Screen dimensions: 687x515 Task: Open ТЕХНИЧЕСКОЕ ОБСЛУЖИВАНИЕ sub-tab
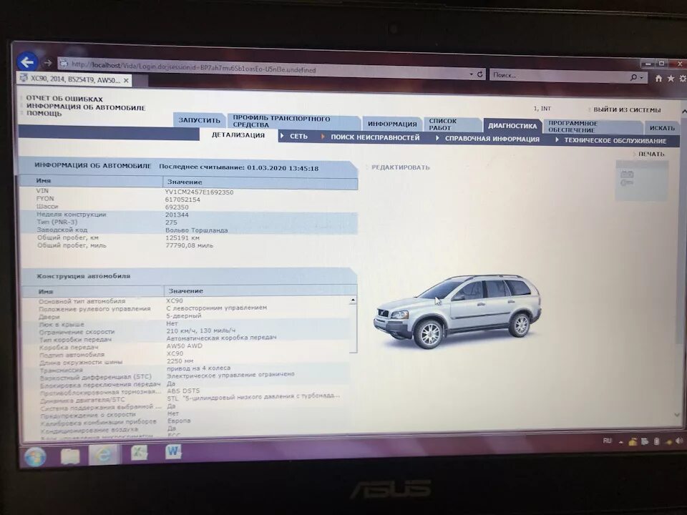(615, 141)
